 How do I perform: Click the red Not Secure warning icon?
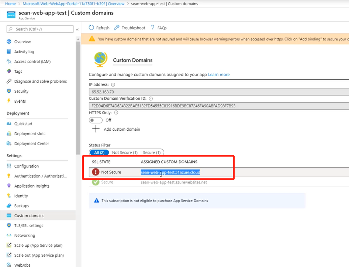click(x=96, y=172)
